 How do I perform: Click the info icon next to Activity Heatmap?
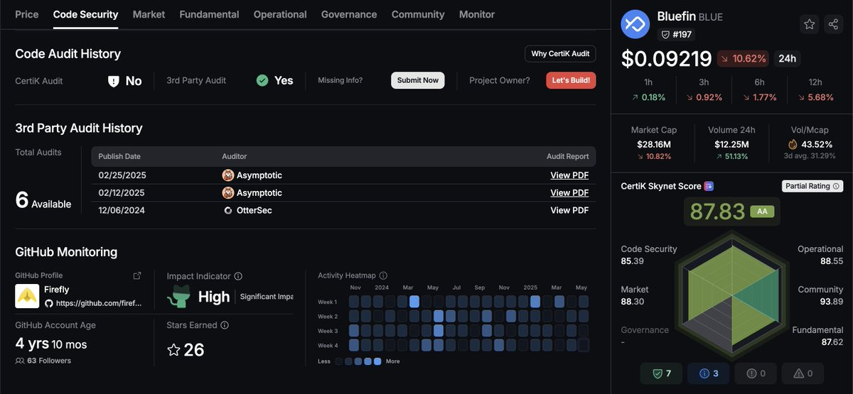[x=383, y=275]
